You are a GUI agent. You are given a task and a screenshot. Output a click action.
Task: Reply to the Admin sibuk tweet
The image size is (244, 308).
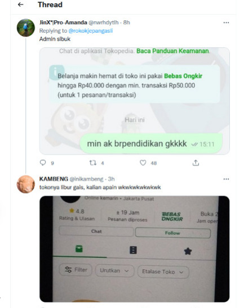point(43,162)
